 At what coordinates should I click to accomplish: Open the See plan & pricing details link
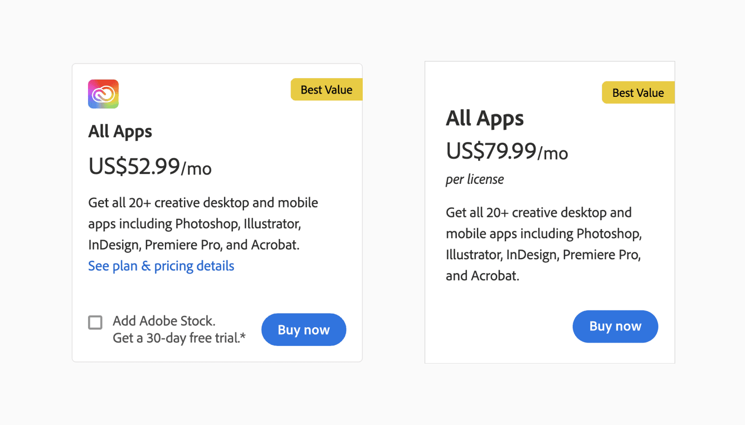point(161,266)
